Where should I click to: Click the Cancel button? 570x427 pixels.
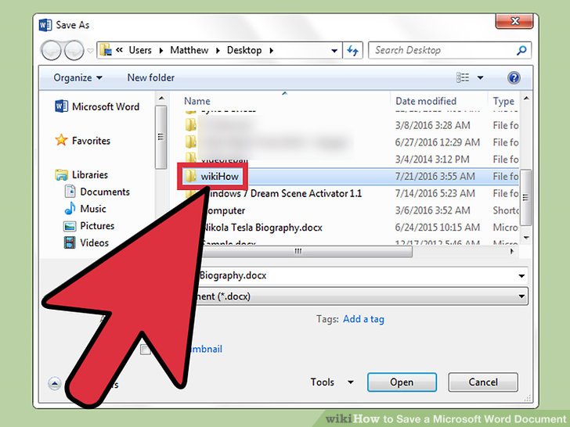pyautogui.click(x=483, y=382)
